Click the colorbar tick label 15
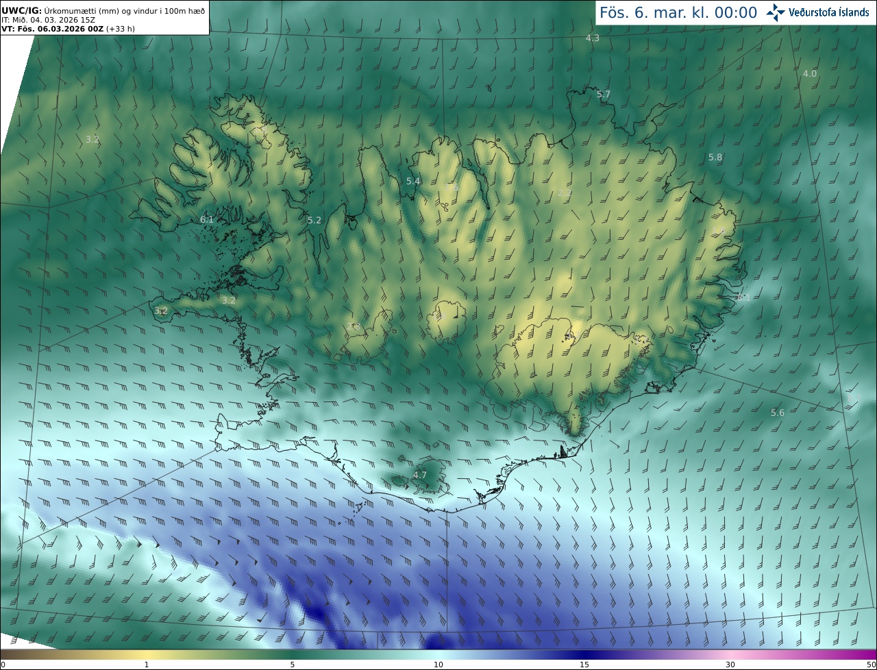877x670 pixels. pos(584,665)
